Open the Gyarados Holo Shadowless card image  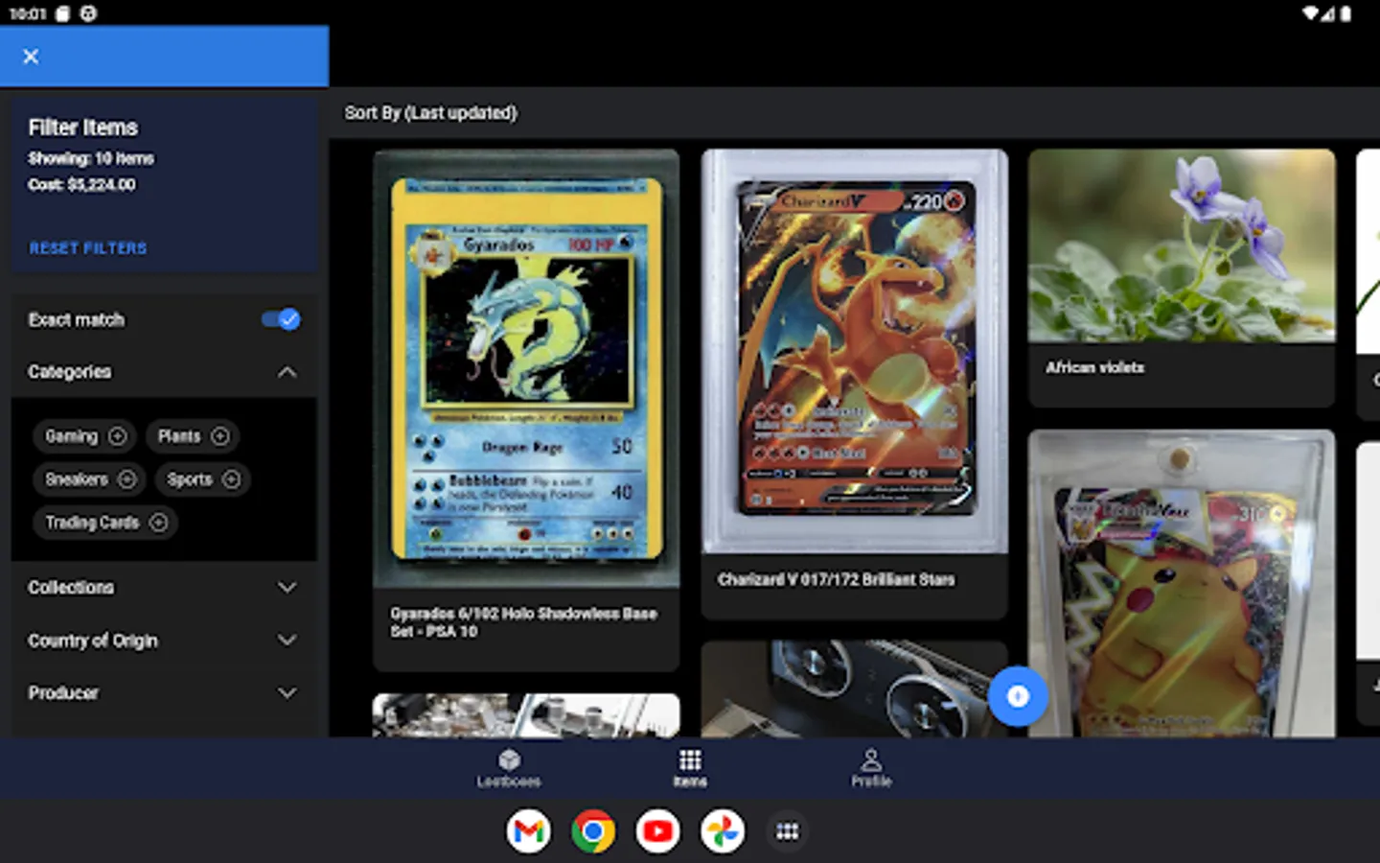526,368
